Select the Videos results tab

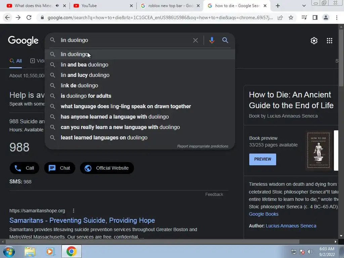click(37, 61)
